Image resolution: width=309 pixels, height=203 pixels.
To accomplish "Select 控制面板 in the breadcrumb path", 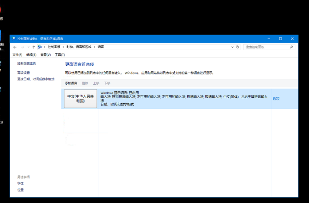I will (x=54, y=47).
